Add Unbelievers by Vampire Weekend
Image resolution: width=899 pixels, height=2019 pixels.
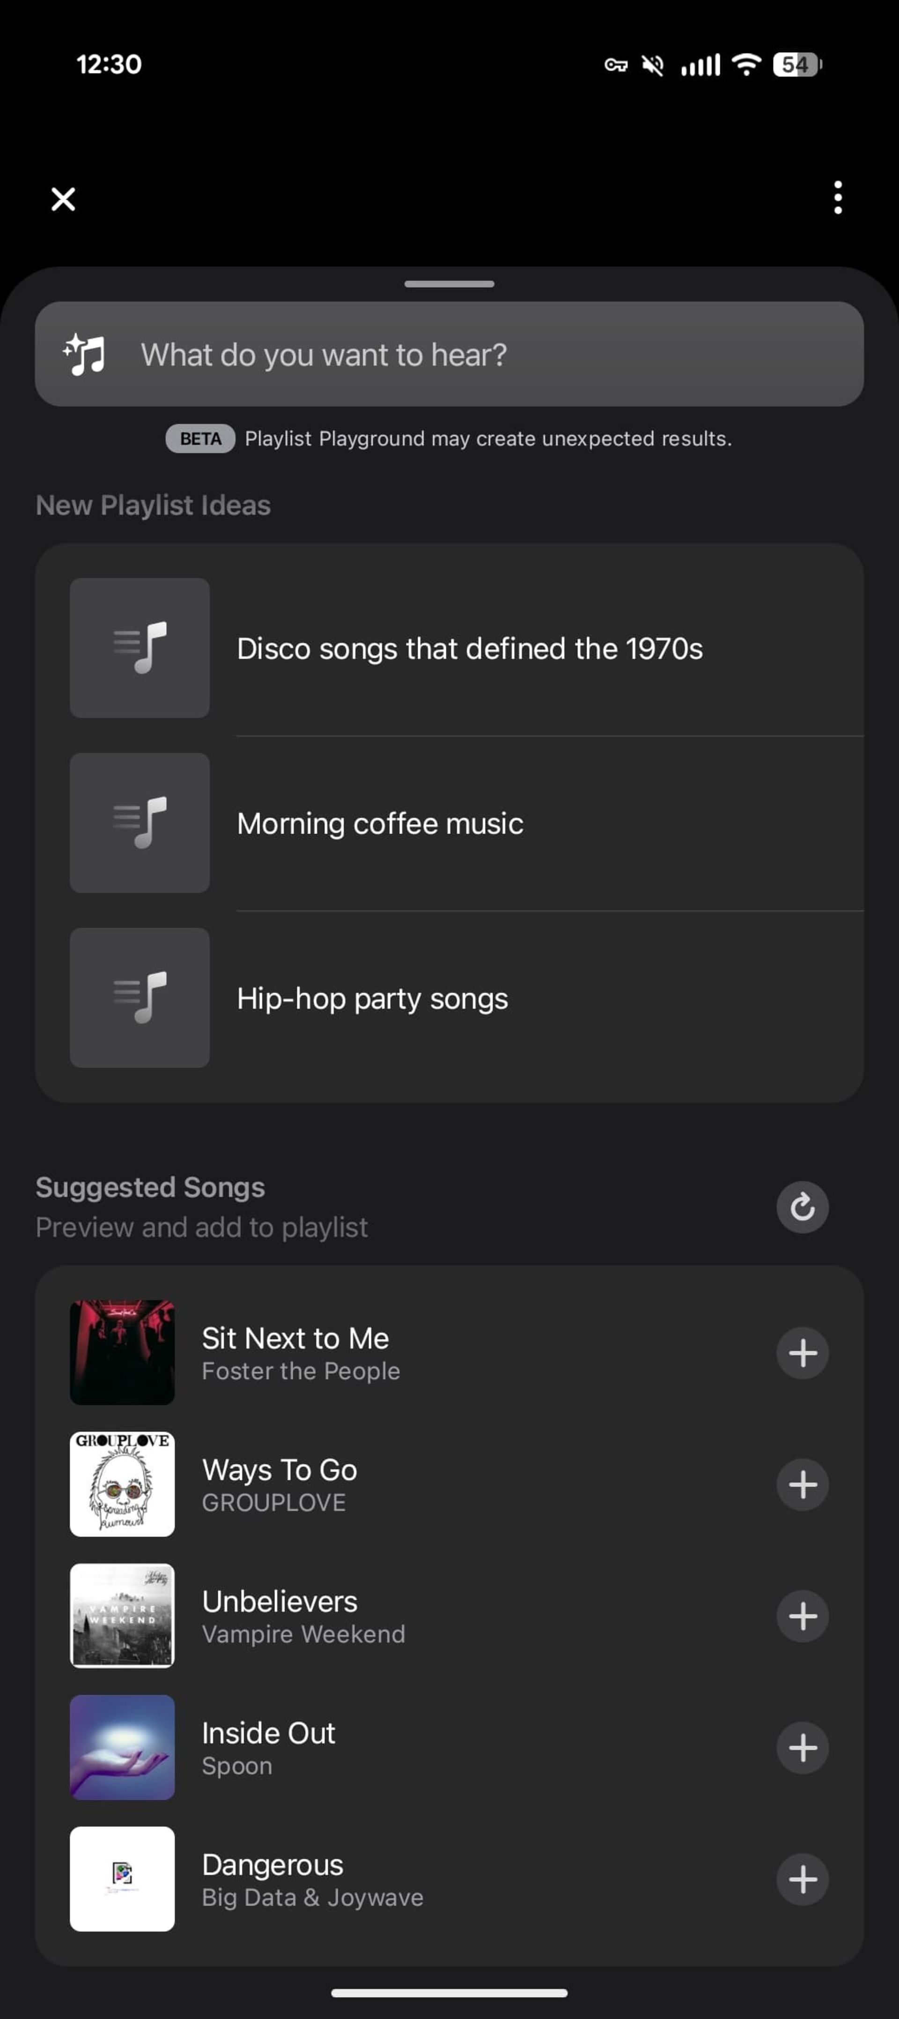pos(802,1616)
